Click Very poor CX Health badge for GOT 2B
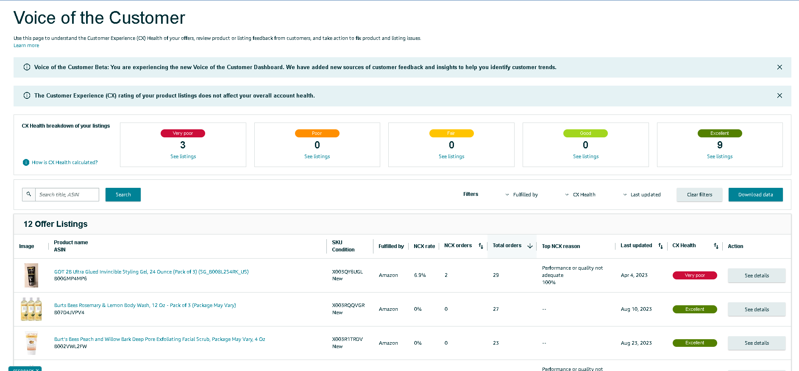 [x=695, y=275]
